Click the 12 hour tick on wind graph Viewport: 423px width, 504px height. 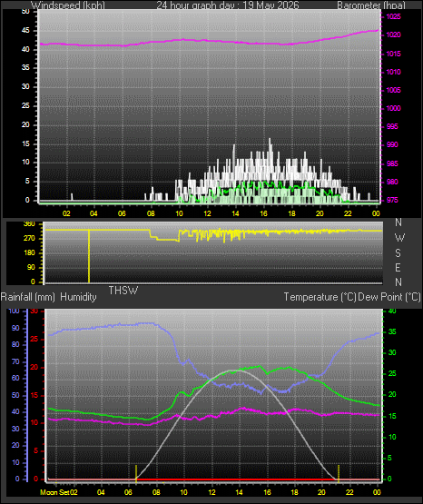coord(207,213)
